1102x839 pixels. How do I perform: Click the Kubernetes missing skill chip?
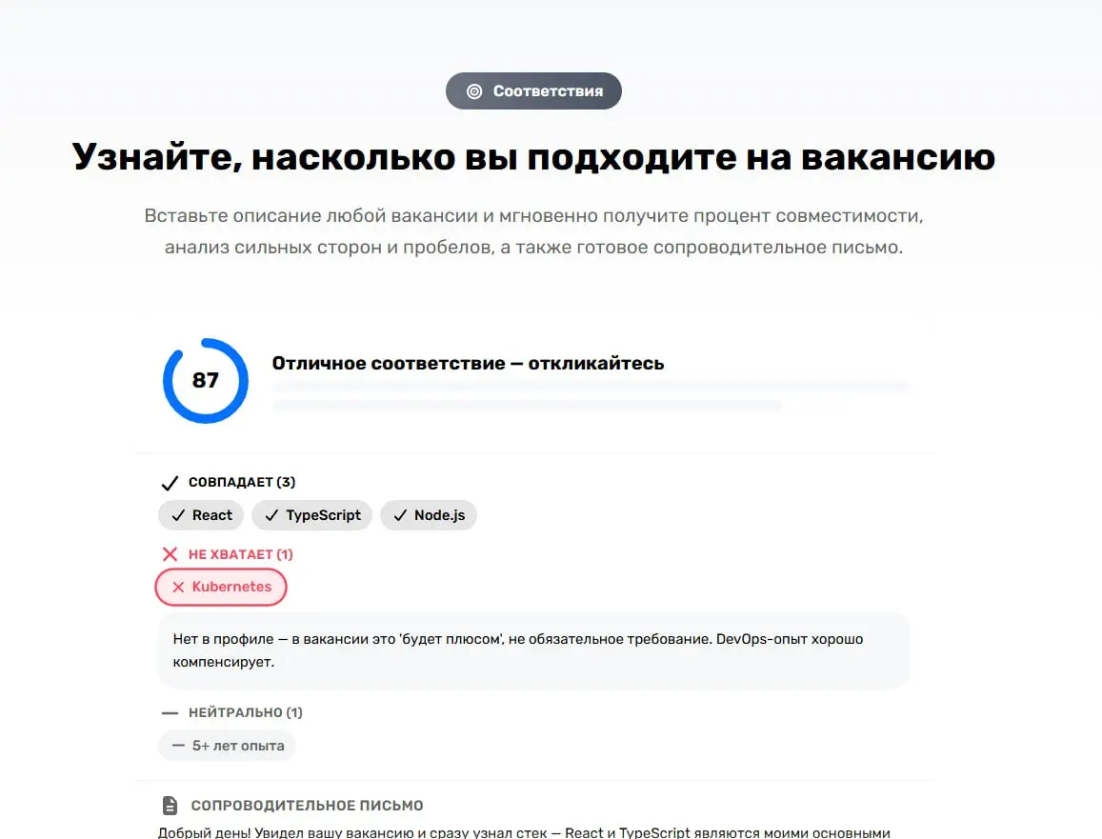click(x=221, y=587)
